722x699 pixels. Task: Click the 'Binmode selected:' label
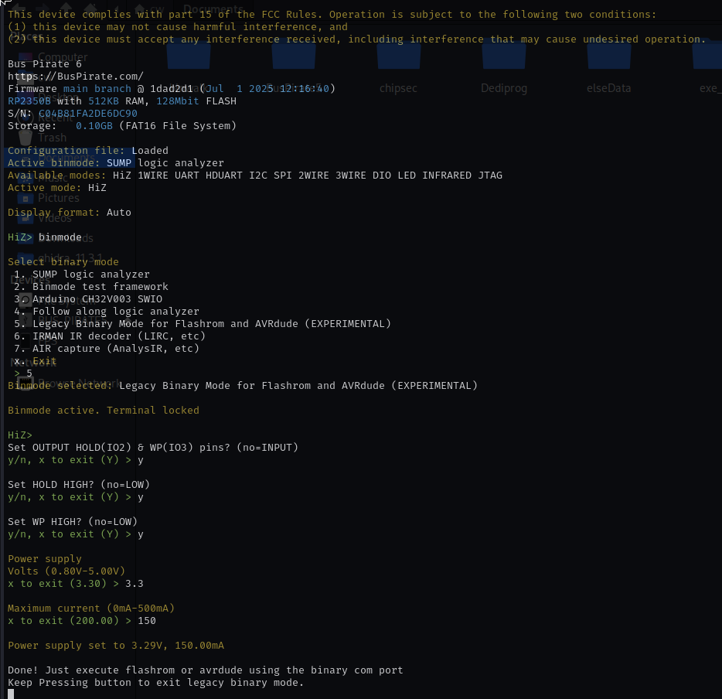[60, 385]
